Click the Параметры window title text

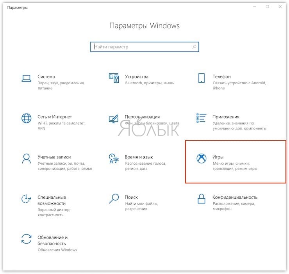(17, 7)
